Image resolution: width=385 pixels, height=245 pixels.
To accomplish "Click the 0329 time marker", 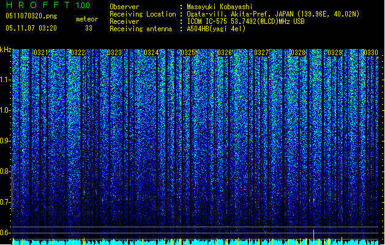I will [335, 53].
